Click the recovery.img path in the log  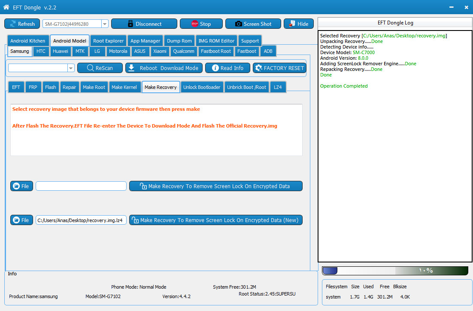[404, 36]
